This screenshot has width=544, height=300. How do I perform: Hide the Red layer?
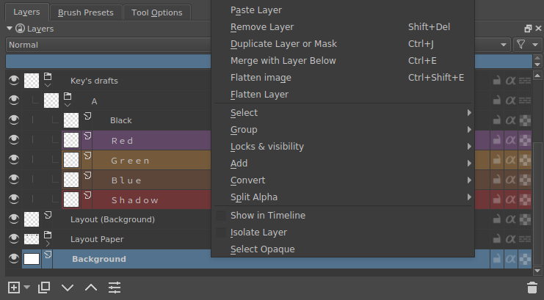13,140
